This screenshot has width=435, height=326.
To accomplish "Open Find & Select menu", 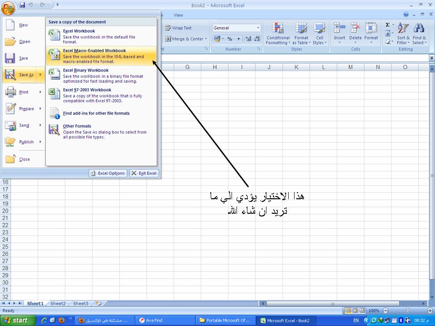I will point(419,34).
